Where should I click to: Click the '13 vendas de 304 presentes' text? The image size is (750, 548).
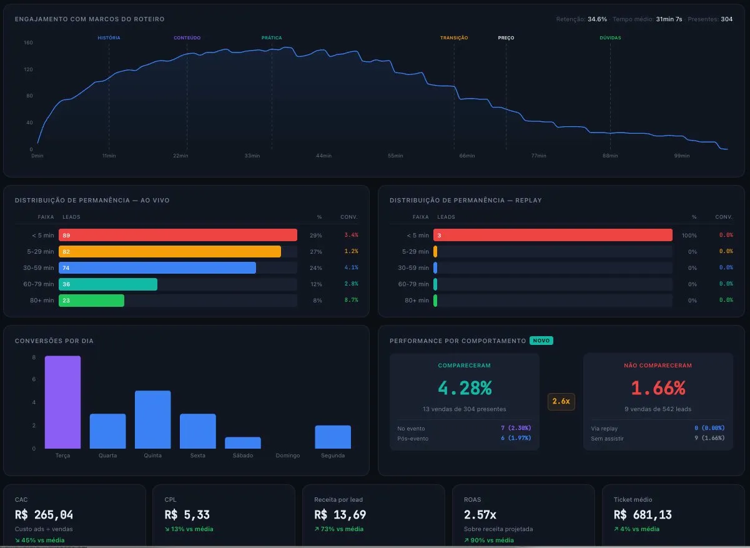pyautogui.click(x=465, y=409)
